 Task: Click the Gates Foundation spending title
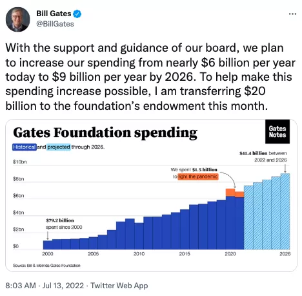pyautogui.click(x=105, y=132)
